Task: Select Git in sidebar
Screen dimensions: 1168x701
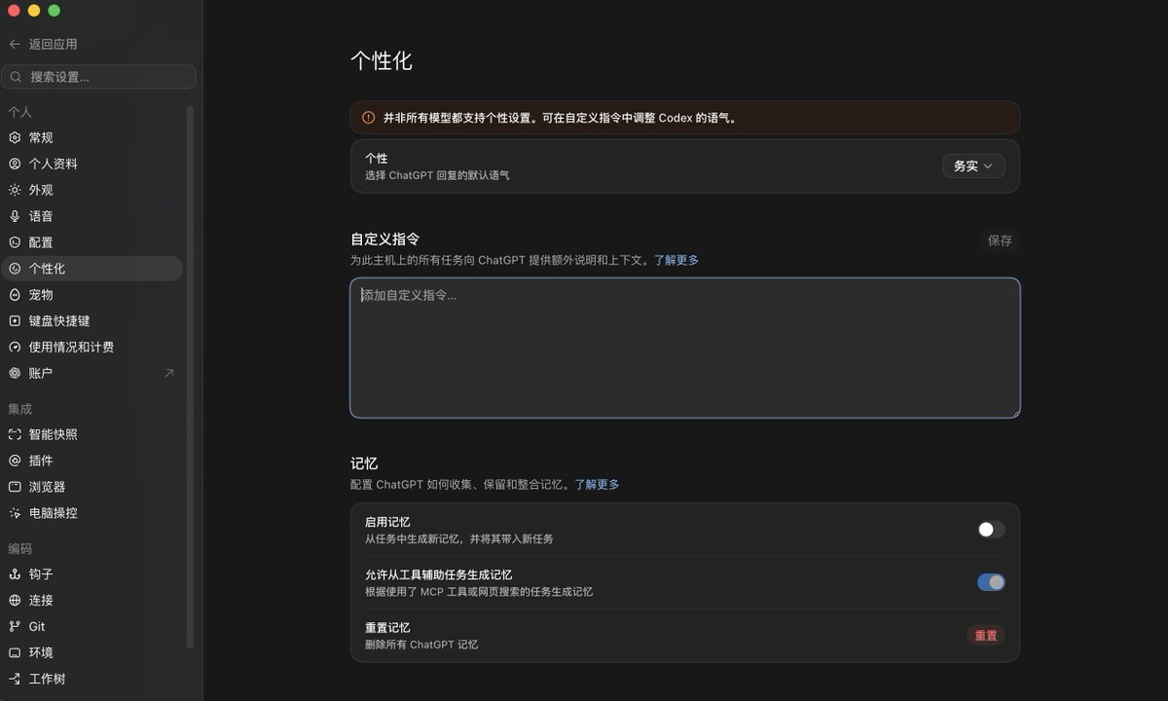Action: 91,627
